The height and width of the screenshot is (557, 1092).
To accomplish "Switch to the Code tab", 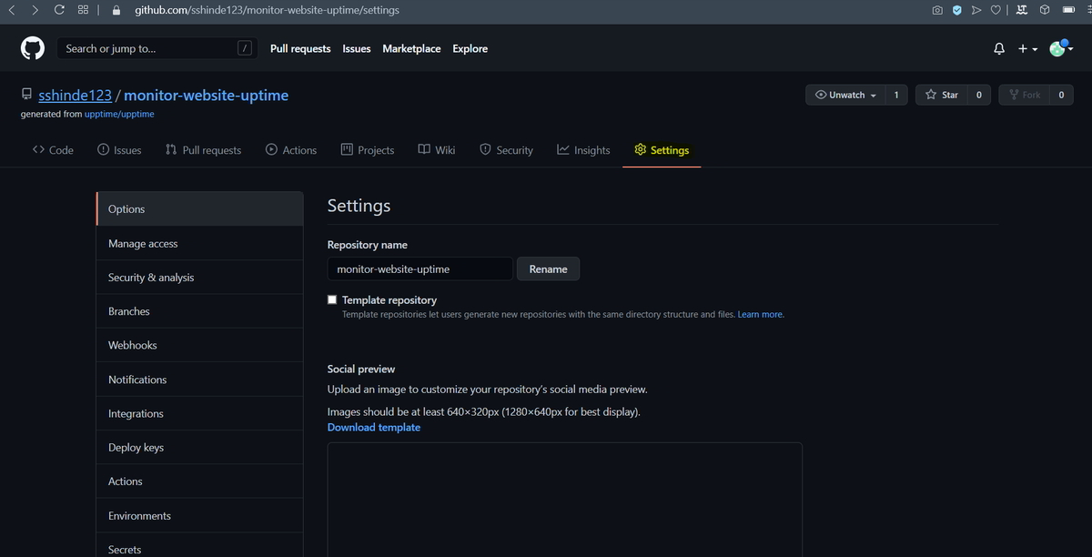I will pos(52,149).
